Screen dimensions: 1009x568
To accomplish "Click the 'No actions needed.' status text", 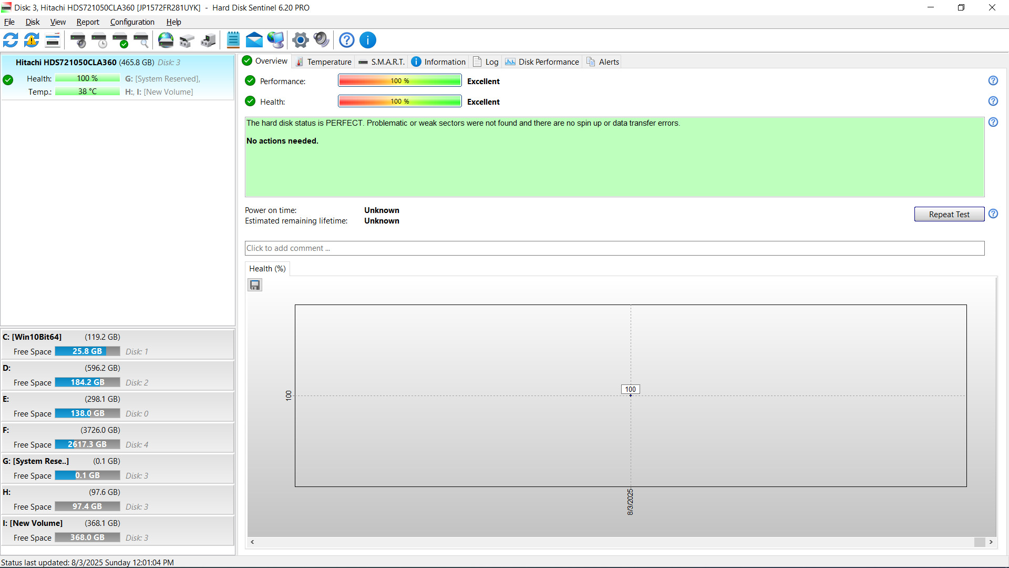I will (x=282, y=141).
